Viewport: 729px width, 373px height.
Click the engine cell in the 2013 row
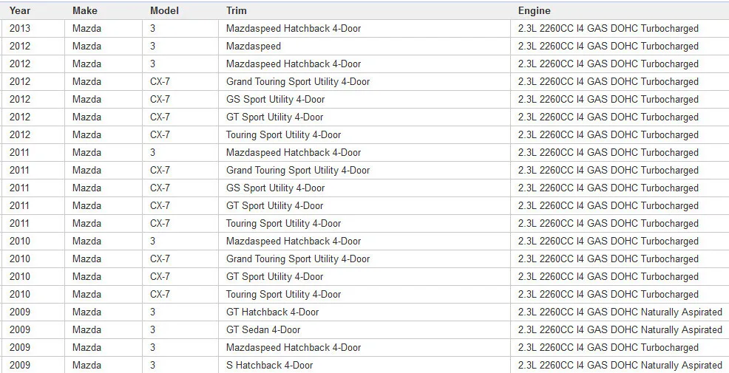click(x=620, y=28)
